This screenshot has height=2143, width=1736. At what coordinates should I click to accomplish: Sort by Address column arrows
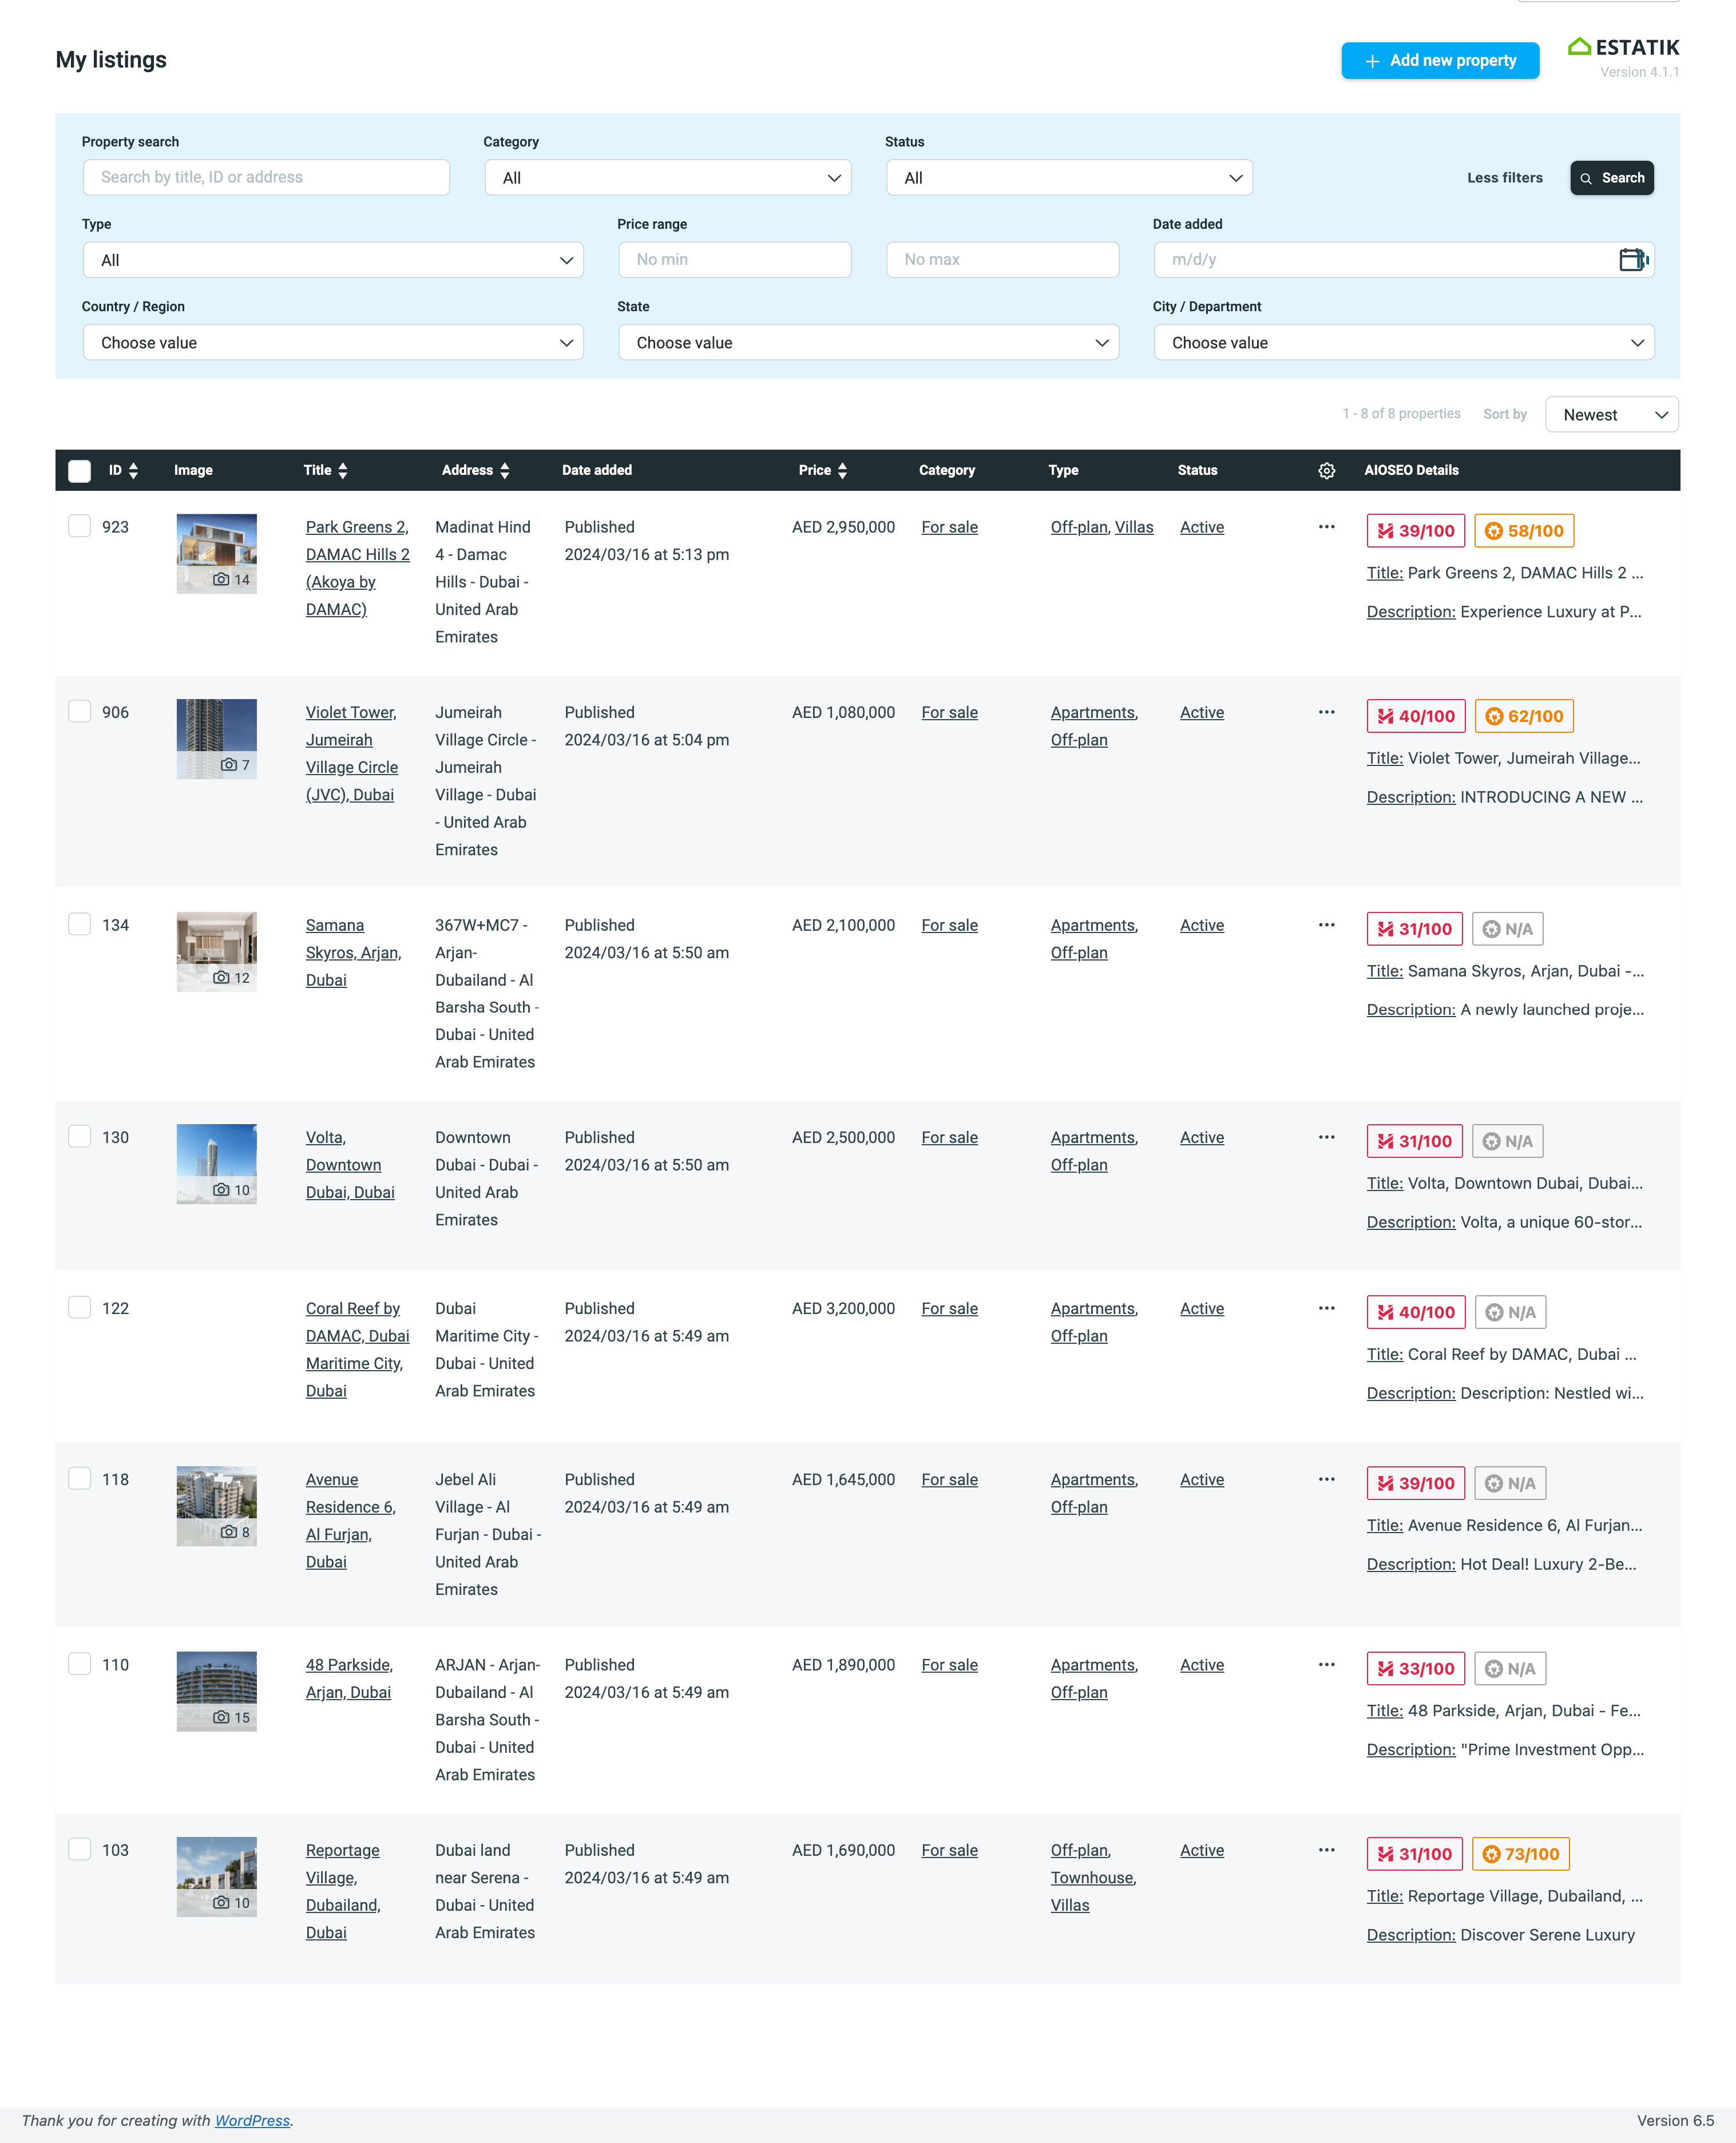[504, 471]
